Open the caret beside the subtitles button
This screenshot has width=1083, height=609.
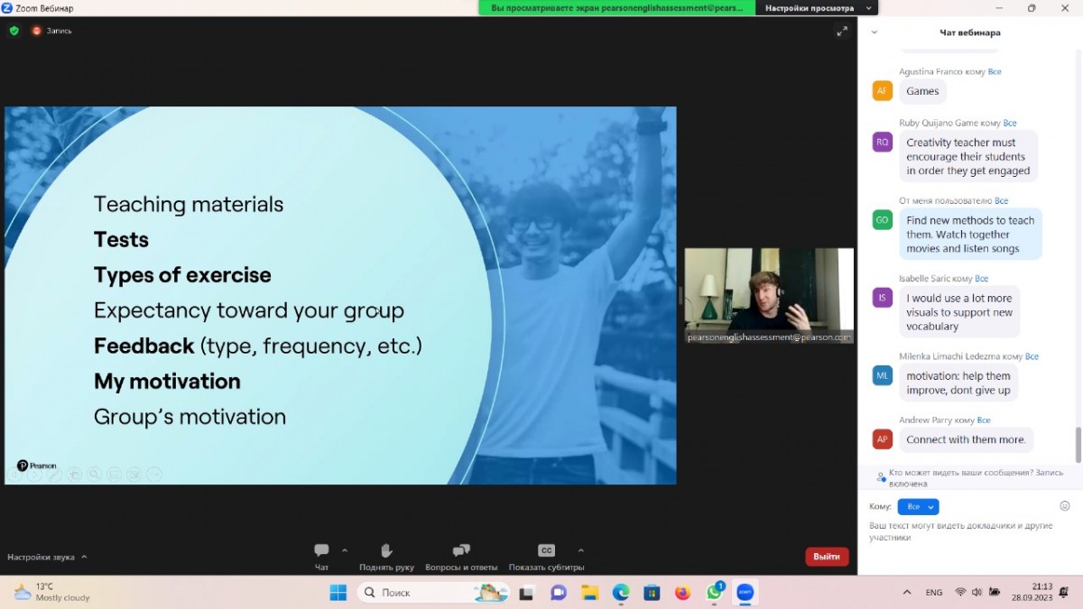(x=580, y=549)
